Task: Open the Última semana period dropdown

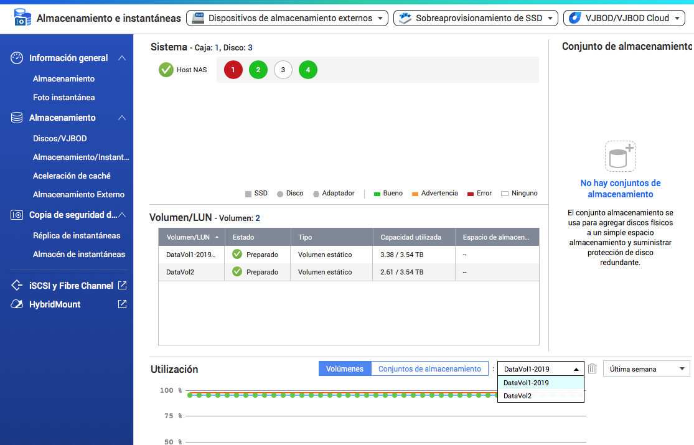Action: (647, 369)
